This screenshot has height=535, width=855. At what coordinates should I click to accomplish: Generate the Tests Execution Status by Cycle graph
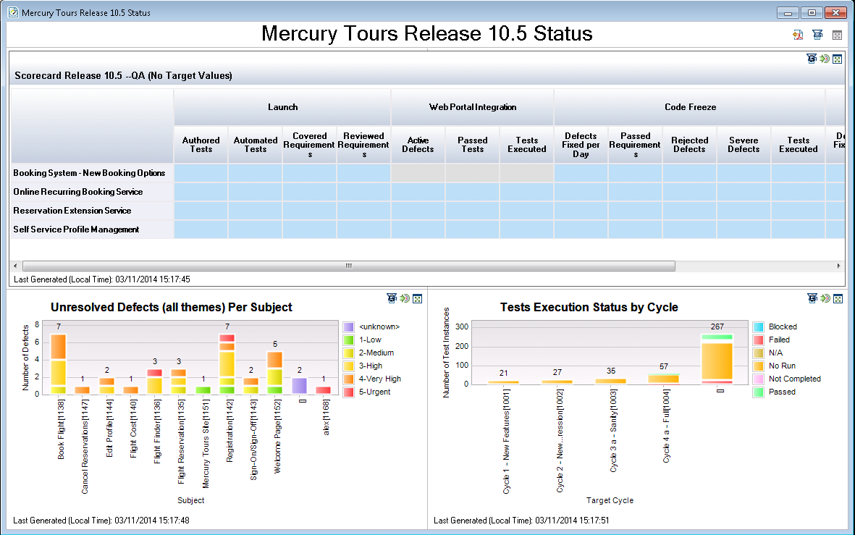tap(812, 298)
